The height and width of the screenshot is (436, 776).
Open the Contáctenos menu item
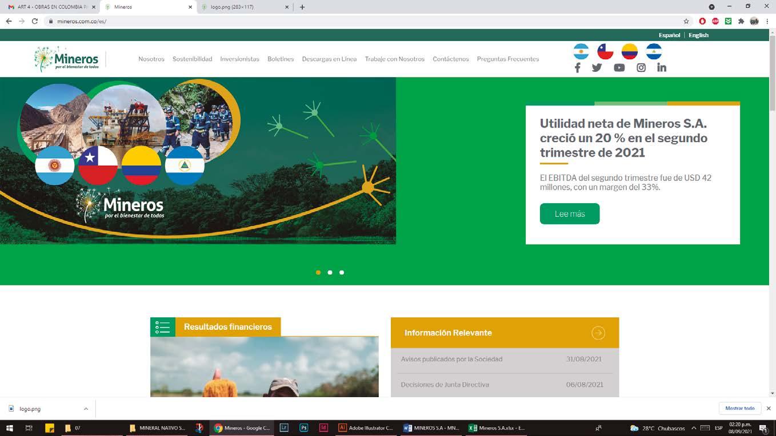451,59
